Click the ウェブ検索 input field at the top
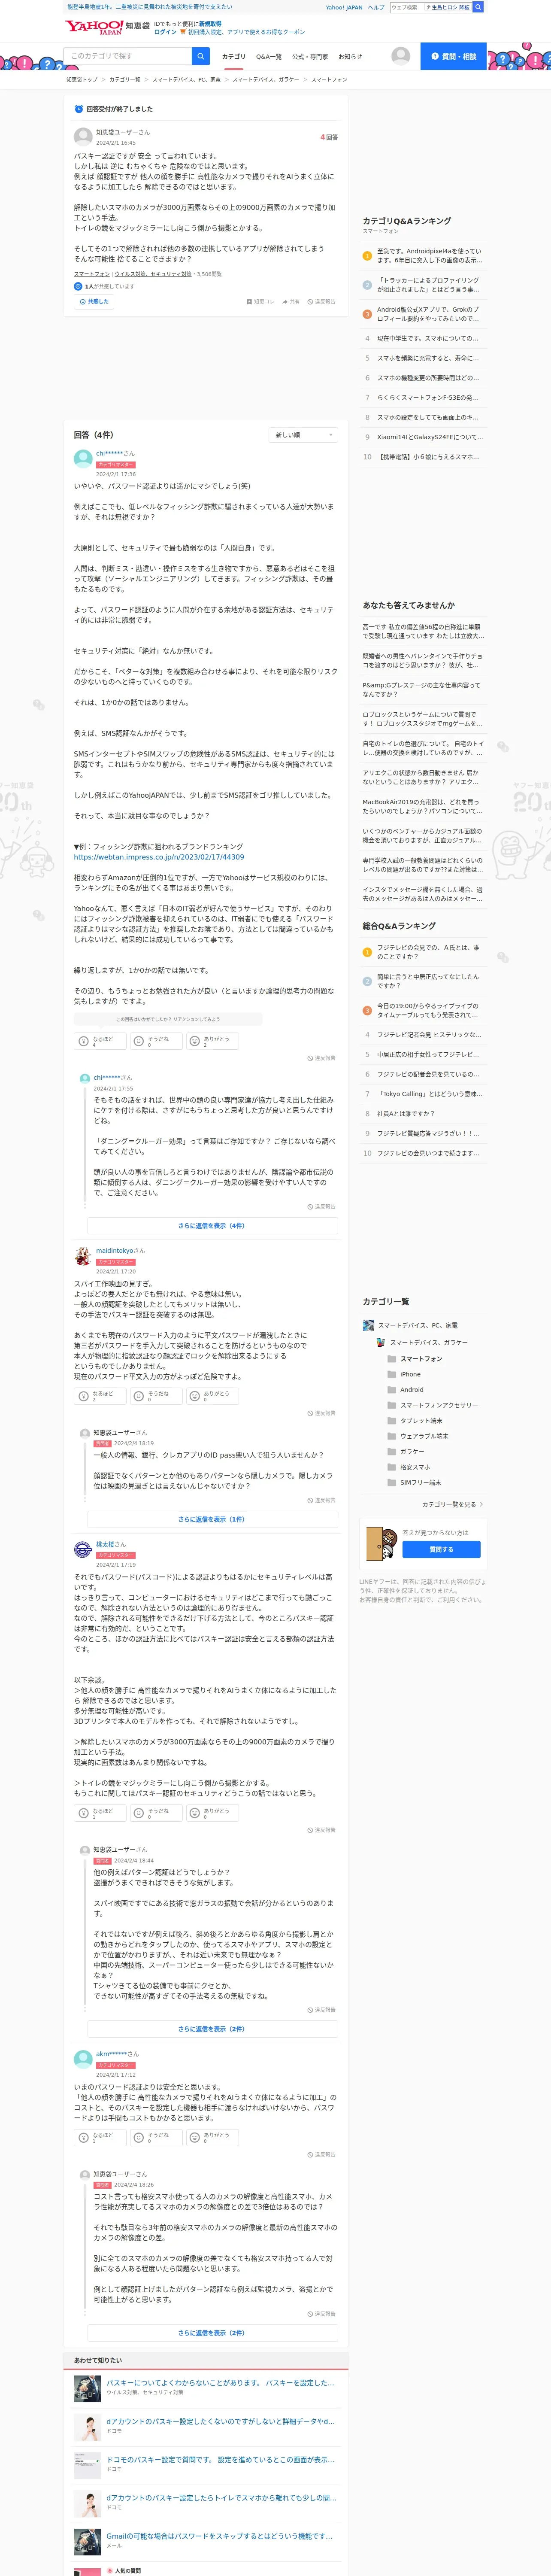 click(407, 7)
